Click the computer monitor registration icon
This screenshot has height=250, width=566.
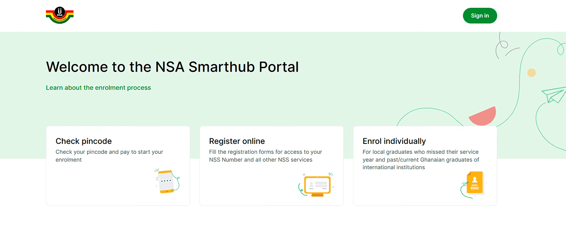tap(316, 185)
